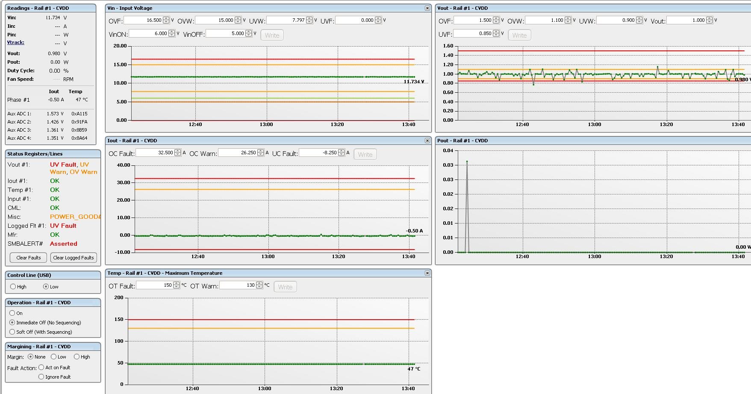Select High control line radio

coord(13,287)
